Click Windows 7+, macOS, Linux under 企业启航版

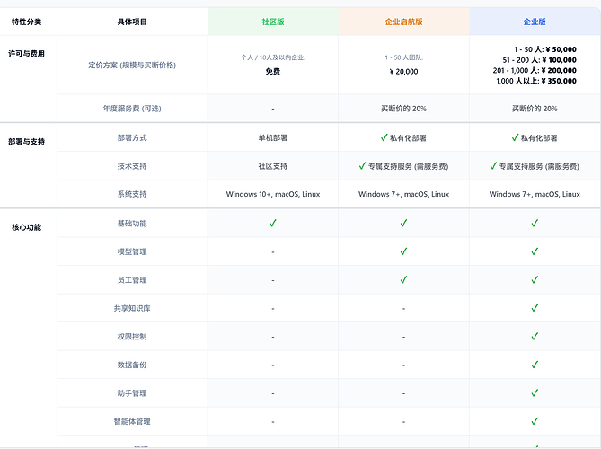point(403,194)
